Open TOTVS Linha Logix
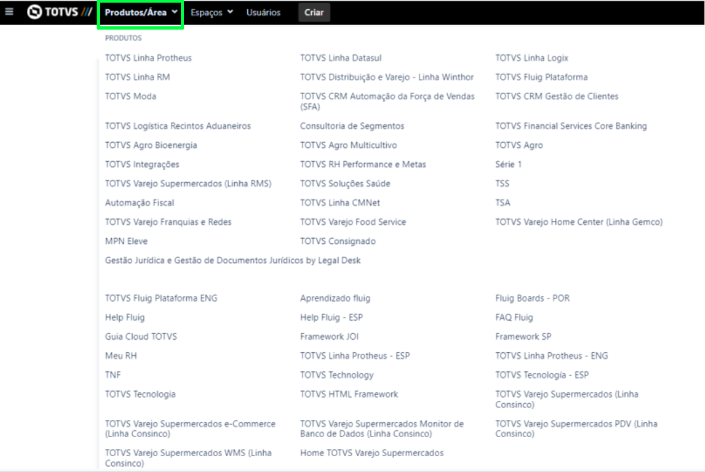The height and width of the screenshot is (472, 705). (x=532, y=58)
